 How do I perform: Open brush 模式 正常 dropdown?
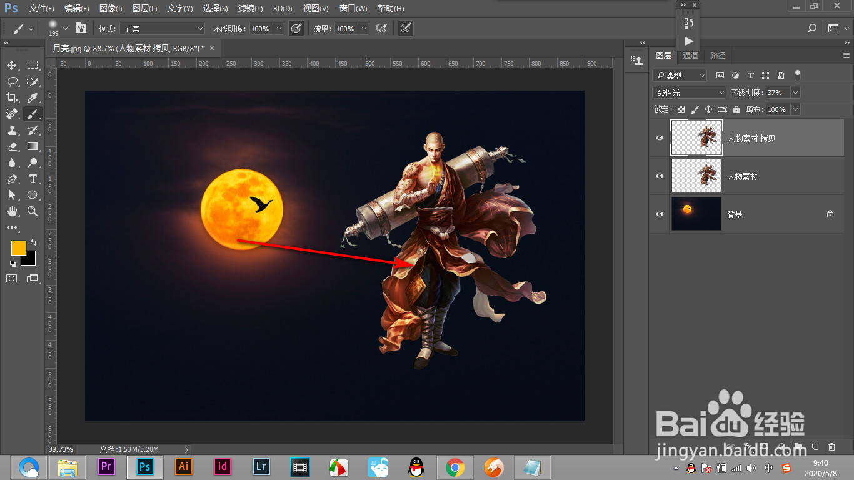tap(163, 29)
